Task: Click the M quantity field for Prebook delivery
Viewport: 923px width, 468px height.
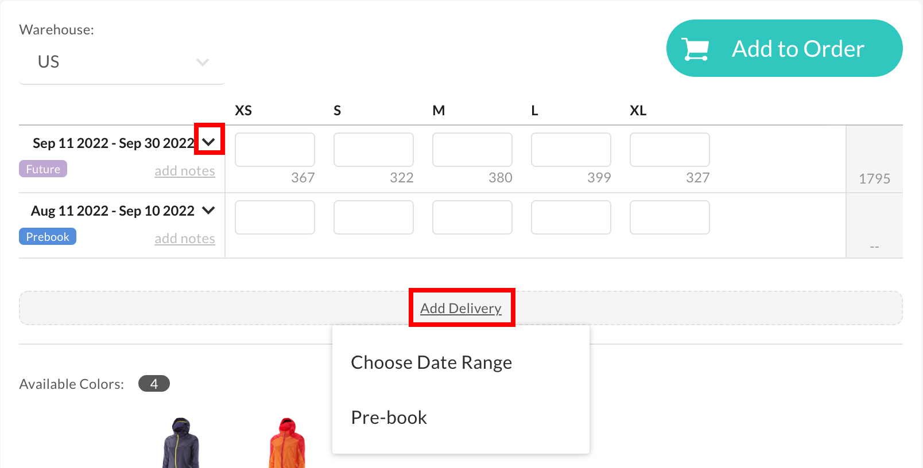Action: click(472, 217)
